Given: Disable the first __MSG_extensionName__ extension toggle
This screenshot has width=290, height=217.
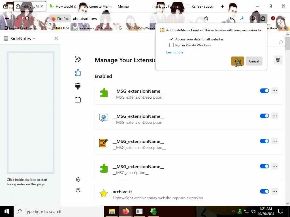Looking at the screenshot, I should coord(264,91).
